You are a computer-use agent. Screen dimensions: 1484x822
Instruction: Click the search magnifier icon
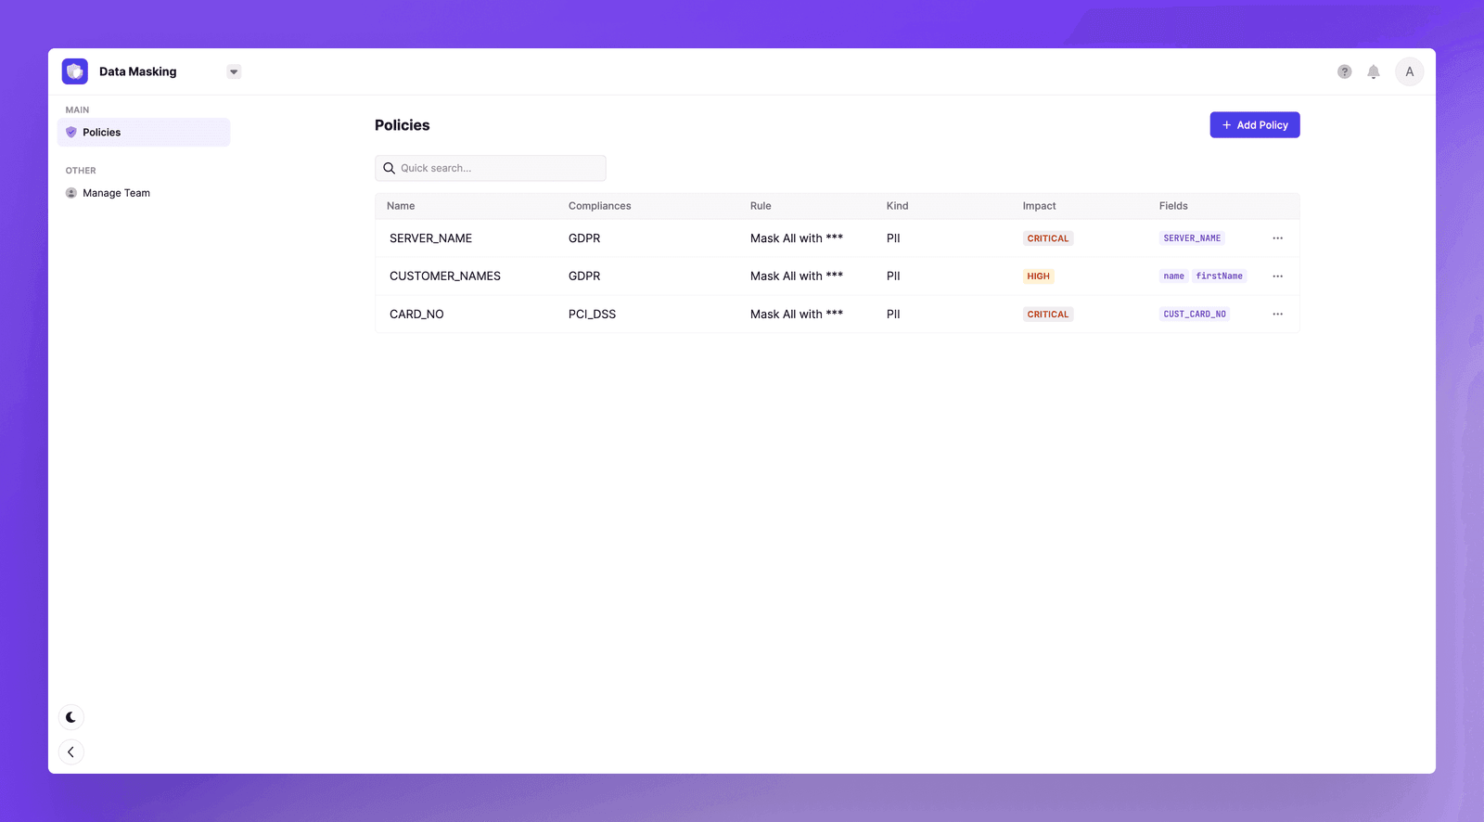390,168
